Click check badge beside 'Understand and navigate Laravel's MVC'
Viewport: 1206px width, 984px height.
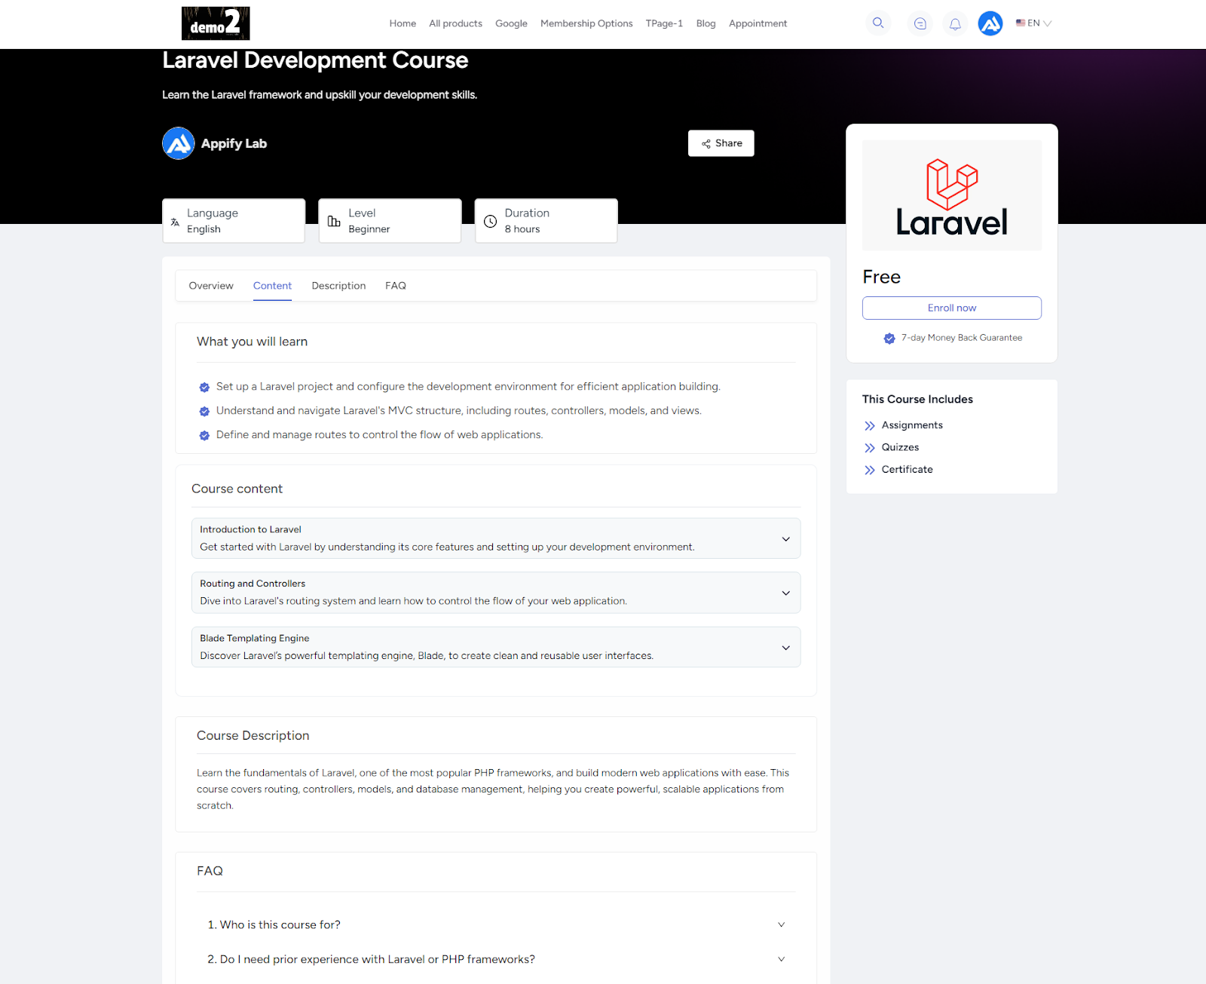(x=204, y=412)
